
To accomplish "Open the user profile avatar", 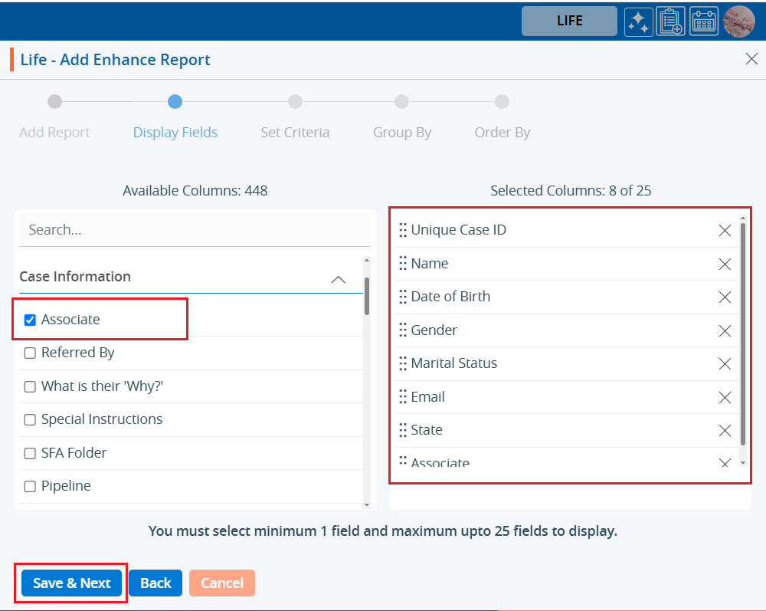I will tap(738, 21).
